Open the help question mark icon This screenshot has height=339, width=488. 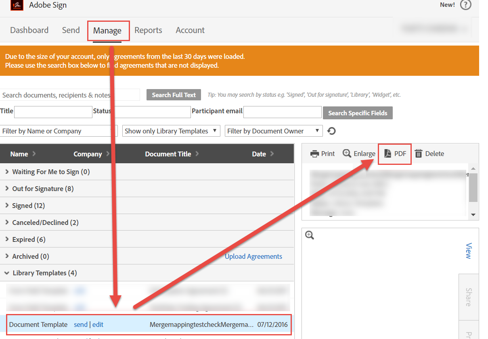[x=466, y=5]
